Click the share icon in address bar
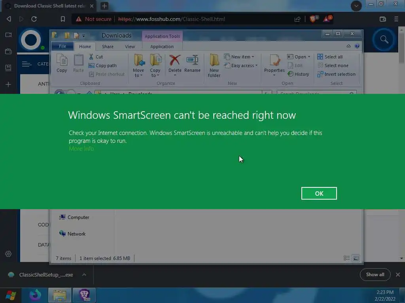Image resolution: width=405 pixels, height=303 pixels. point(297,19)
